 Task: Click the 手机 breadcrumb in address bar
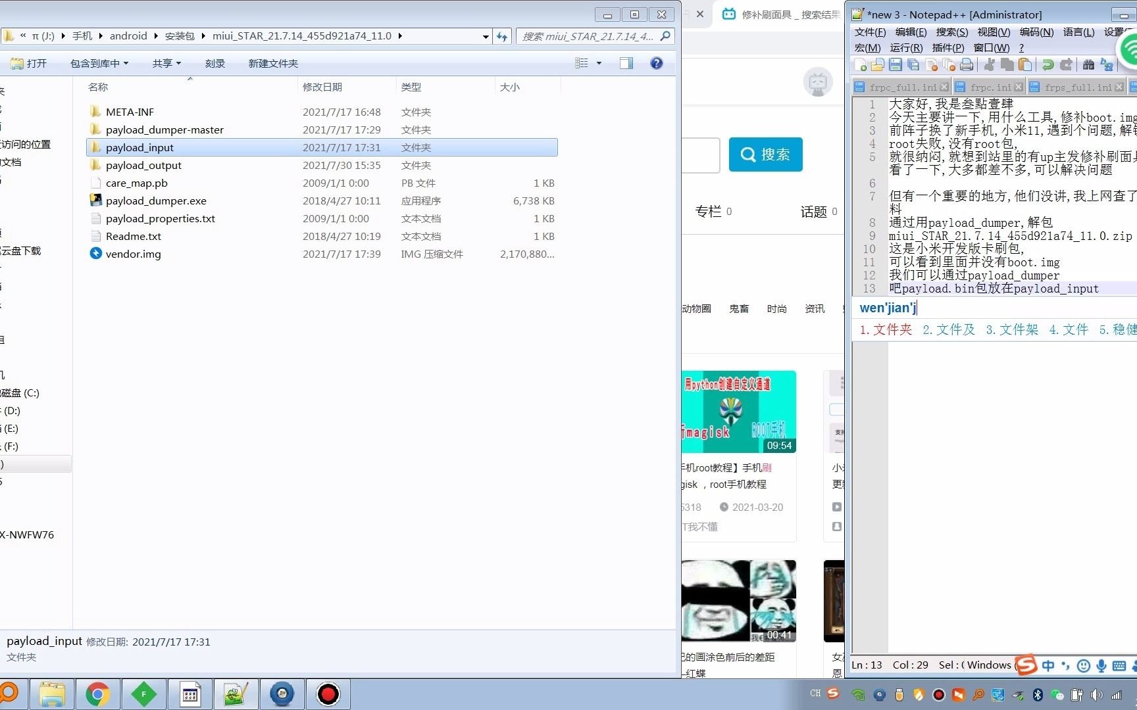pyautogui.click(x=82, y=36)
